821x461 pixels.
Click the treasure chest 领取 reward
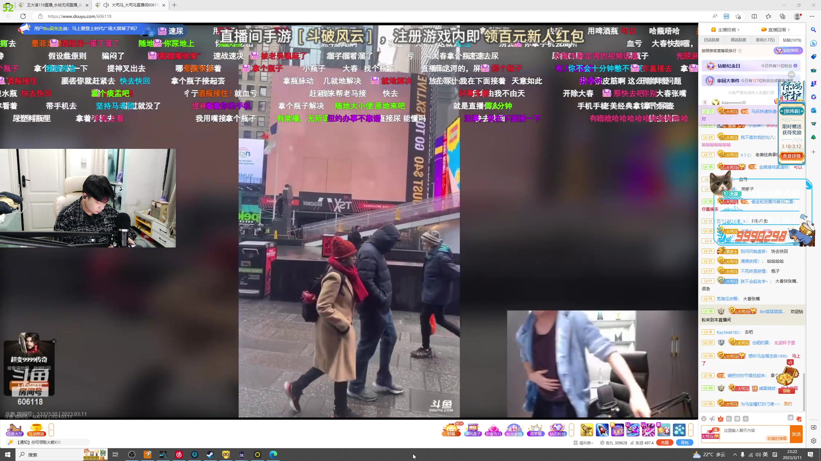point(787,391)
